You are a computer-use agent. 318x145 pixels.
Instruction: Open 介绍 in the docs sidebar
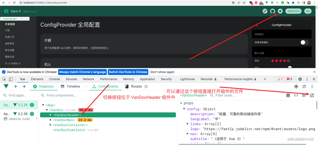(7, 30)
